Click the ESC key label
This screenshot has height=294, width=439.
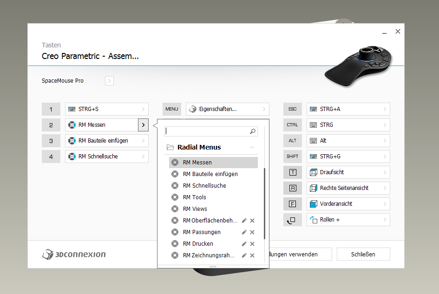(293, 109)
